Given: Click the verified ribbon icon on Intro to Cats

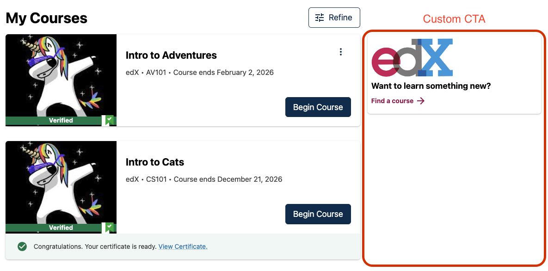Looking at the screenshot, I should coord(109,228).
